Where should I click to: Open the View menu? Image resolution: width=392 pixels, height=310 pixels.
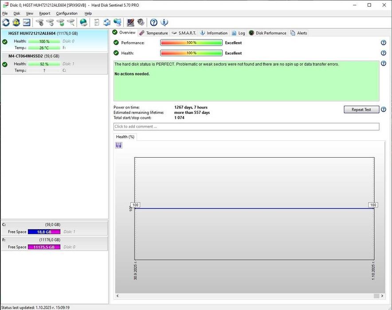[30, 13]
